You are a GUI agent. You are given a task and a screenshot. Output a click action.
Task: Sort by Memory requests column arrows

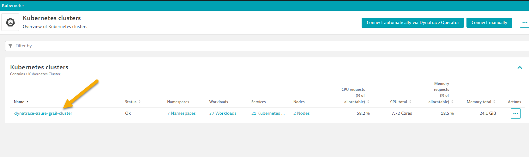pyautogui.click(x=452, y=102)
